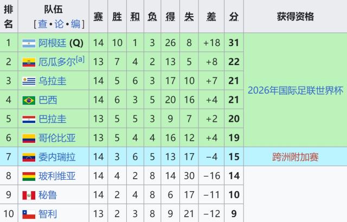
Task: Click the Paraguay flag icon
Action: (x=29, y=119)
